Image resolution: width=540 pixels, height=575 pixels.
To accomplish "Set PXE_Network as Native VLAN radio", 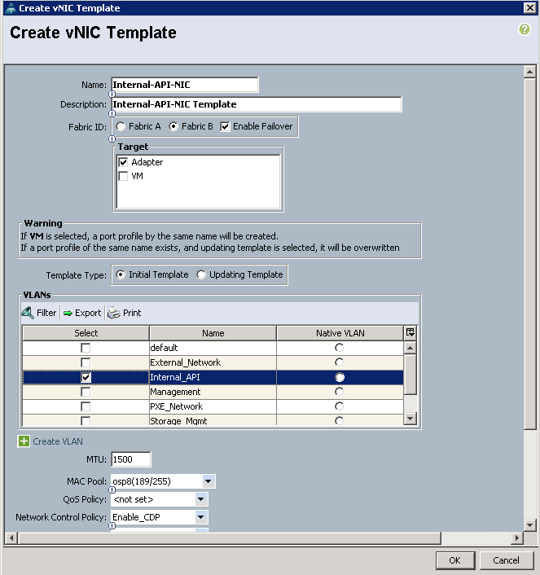I will (340, 406).
